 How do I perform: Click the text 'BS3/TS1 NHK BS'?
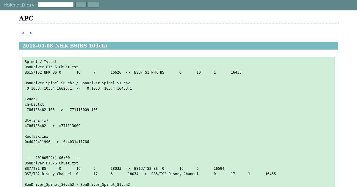click(x=149, y=72)
